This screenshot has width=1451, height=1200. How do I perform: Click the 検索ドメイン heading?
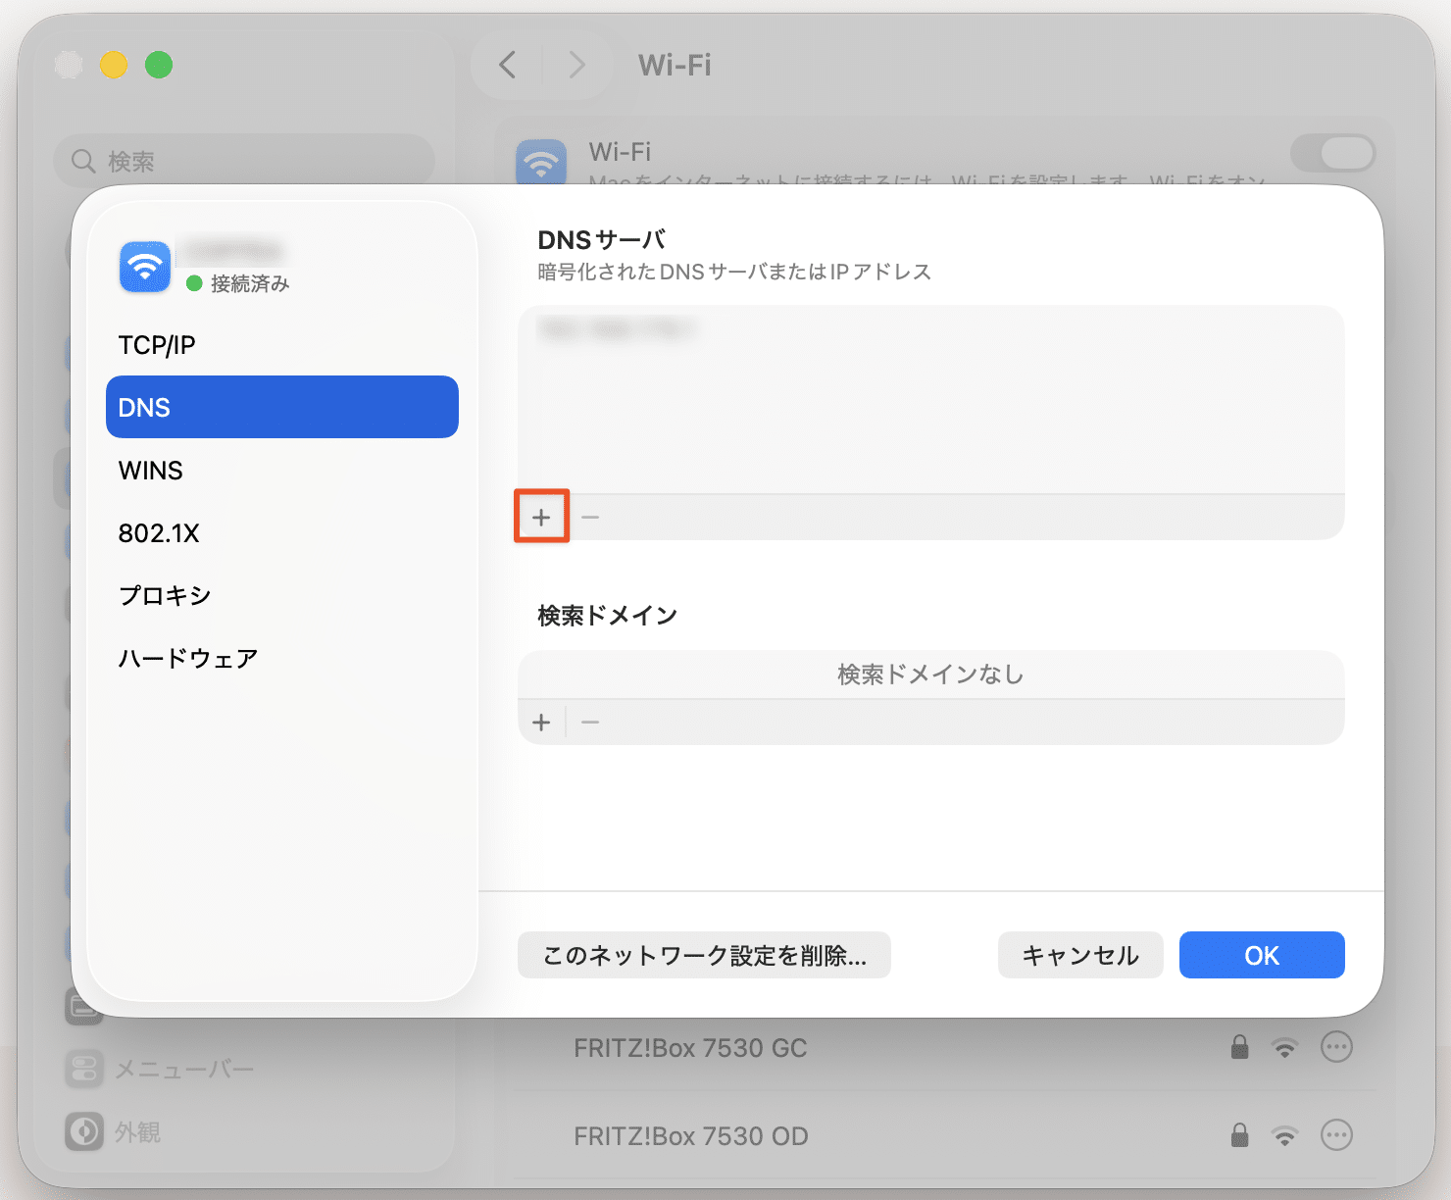608,616
